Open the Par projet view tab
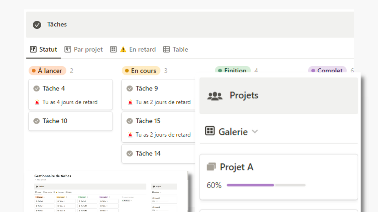The image size is (378, 212). click(84, 49)
